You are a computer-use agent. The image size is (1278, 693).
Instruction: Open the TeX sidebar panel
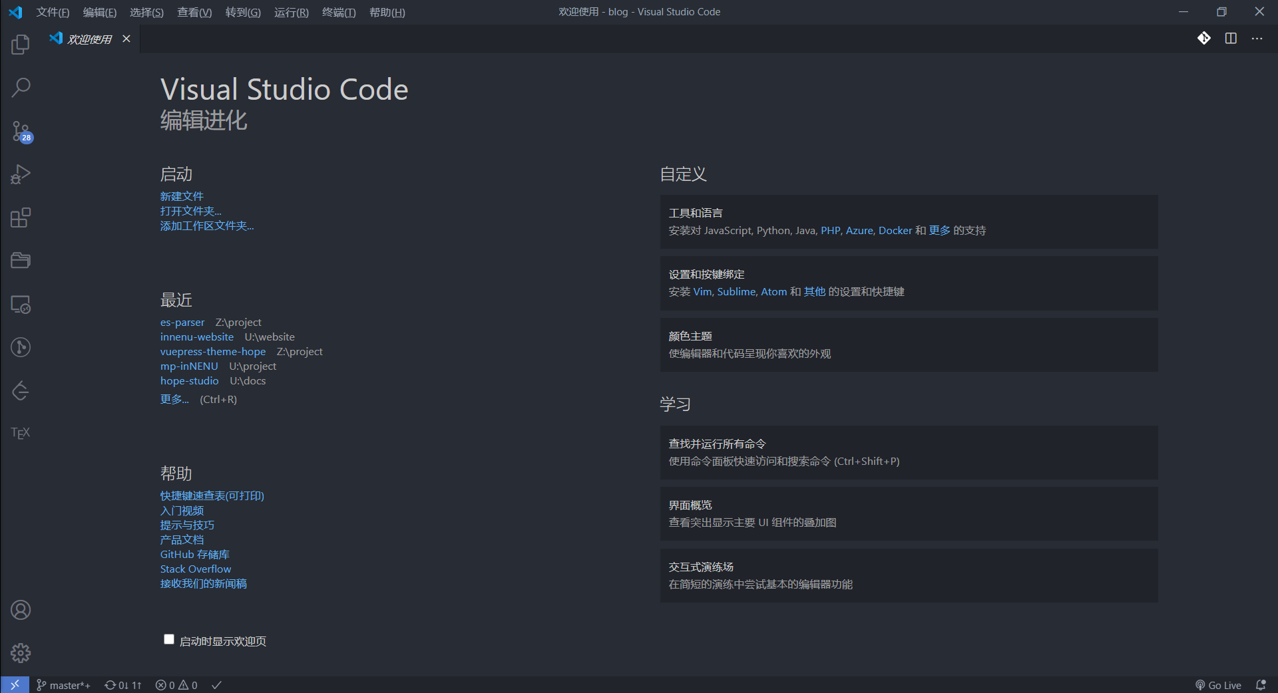[21, 433]
